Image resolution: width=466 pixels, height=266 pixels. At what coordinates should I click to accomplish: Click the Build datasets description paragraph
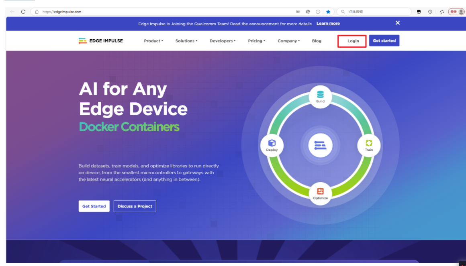point(149,173)
